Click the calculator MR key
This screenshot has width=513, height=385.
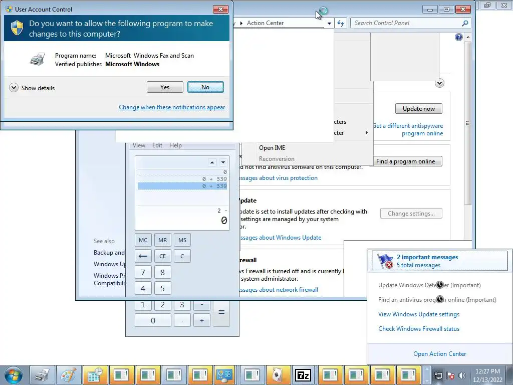pyautogui.click(x=163, y=240)
